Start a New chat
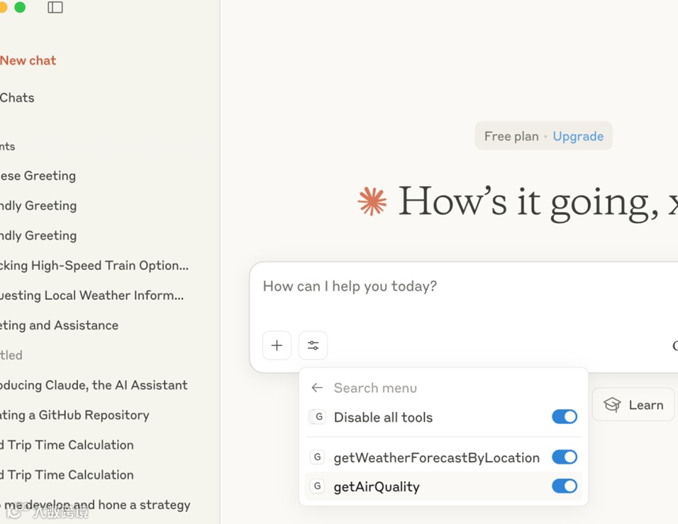This screenshot has height=524, width=678. tap(28, 60)
